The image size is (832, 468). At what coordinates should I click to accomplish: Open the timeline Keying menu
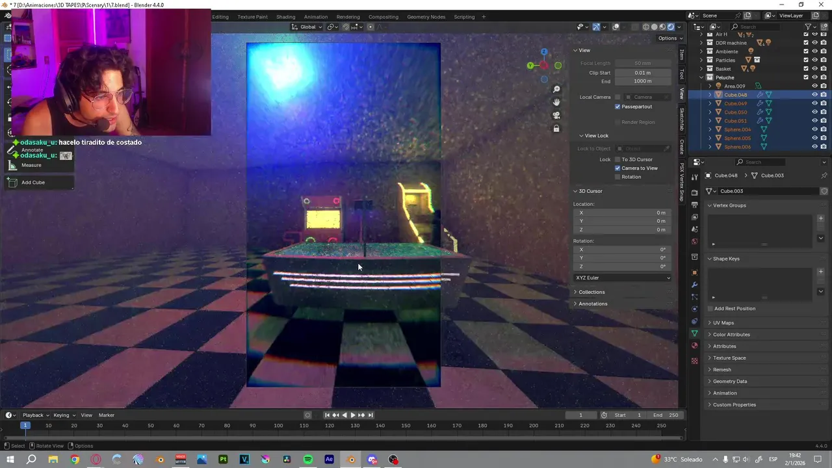64,415
